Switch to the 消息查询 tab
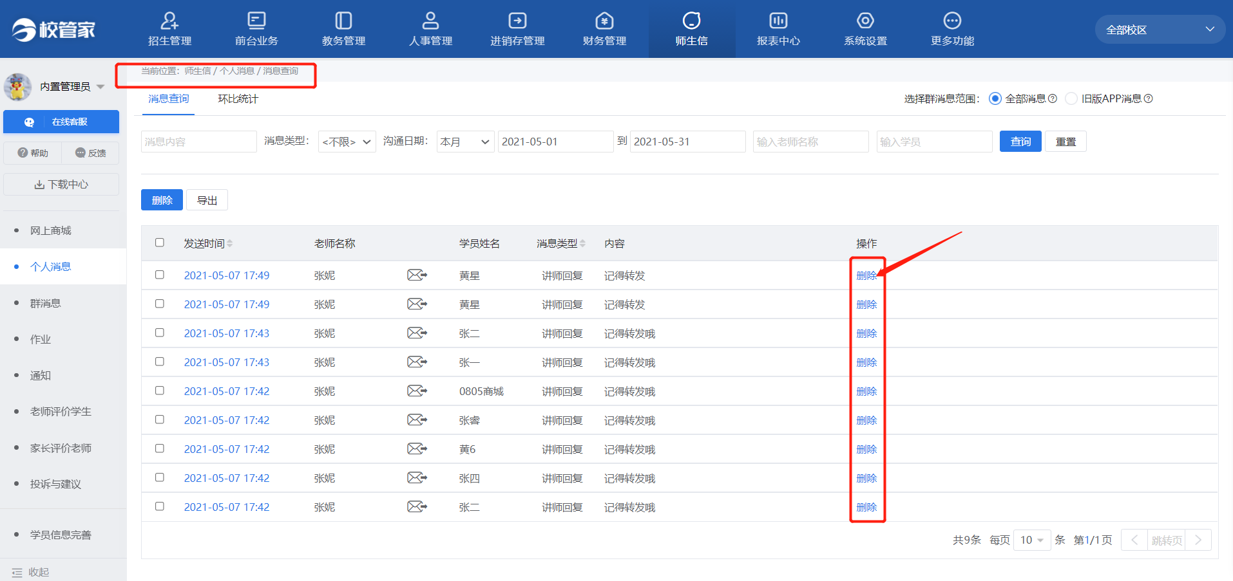Screen dimensions: 1233x581 [x=169, y=98]
